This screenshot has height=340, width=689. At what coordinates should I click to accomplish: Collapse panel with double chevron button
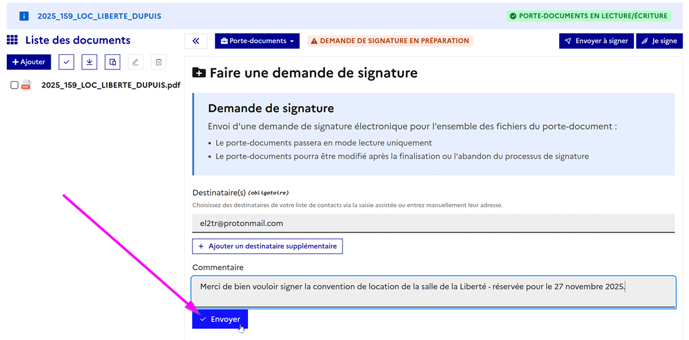tap(195, 41)
